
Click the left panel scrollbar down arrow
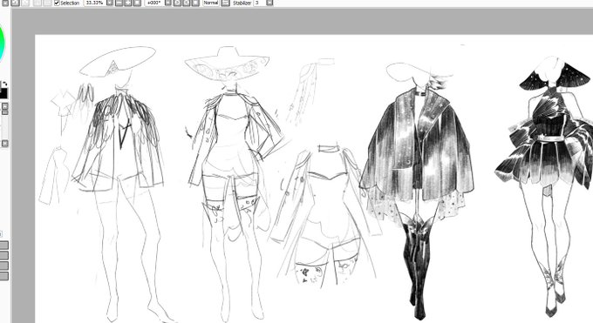[x=4, y=144]
